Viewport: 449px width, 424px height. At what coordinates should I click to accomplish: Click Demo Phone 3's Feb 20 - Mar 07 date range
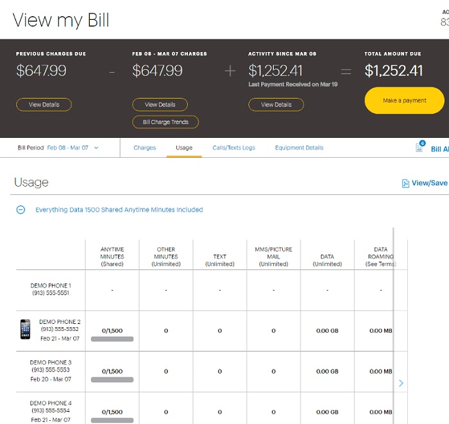click(51, 379)
